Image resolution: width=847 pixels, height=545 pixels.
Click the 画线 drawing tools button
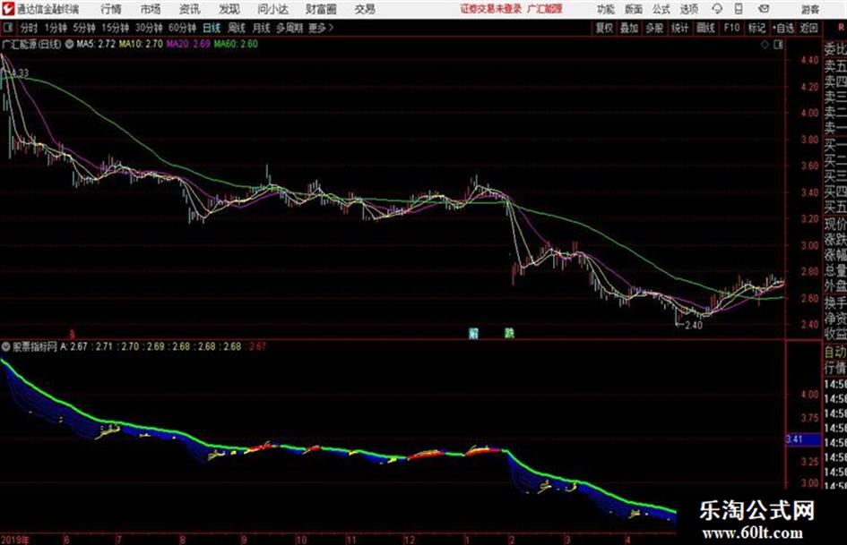tap(705, 28)
